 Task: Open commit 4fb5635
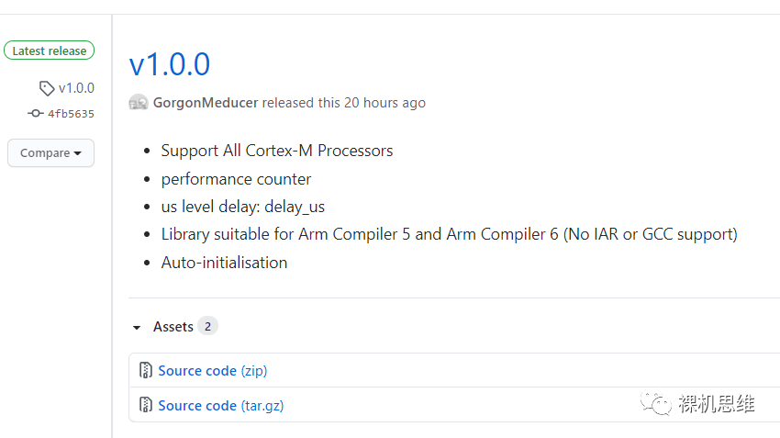(x=71, y=114)
